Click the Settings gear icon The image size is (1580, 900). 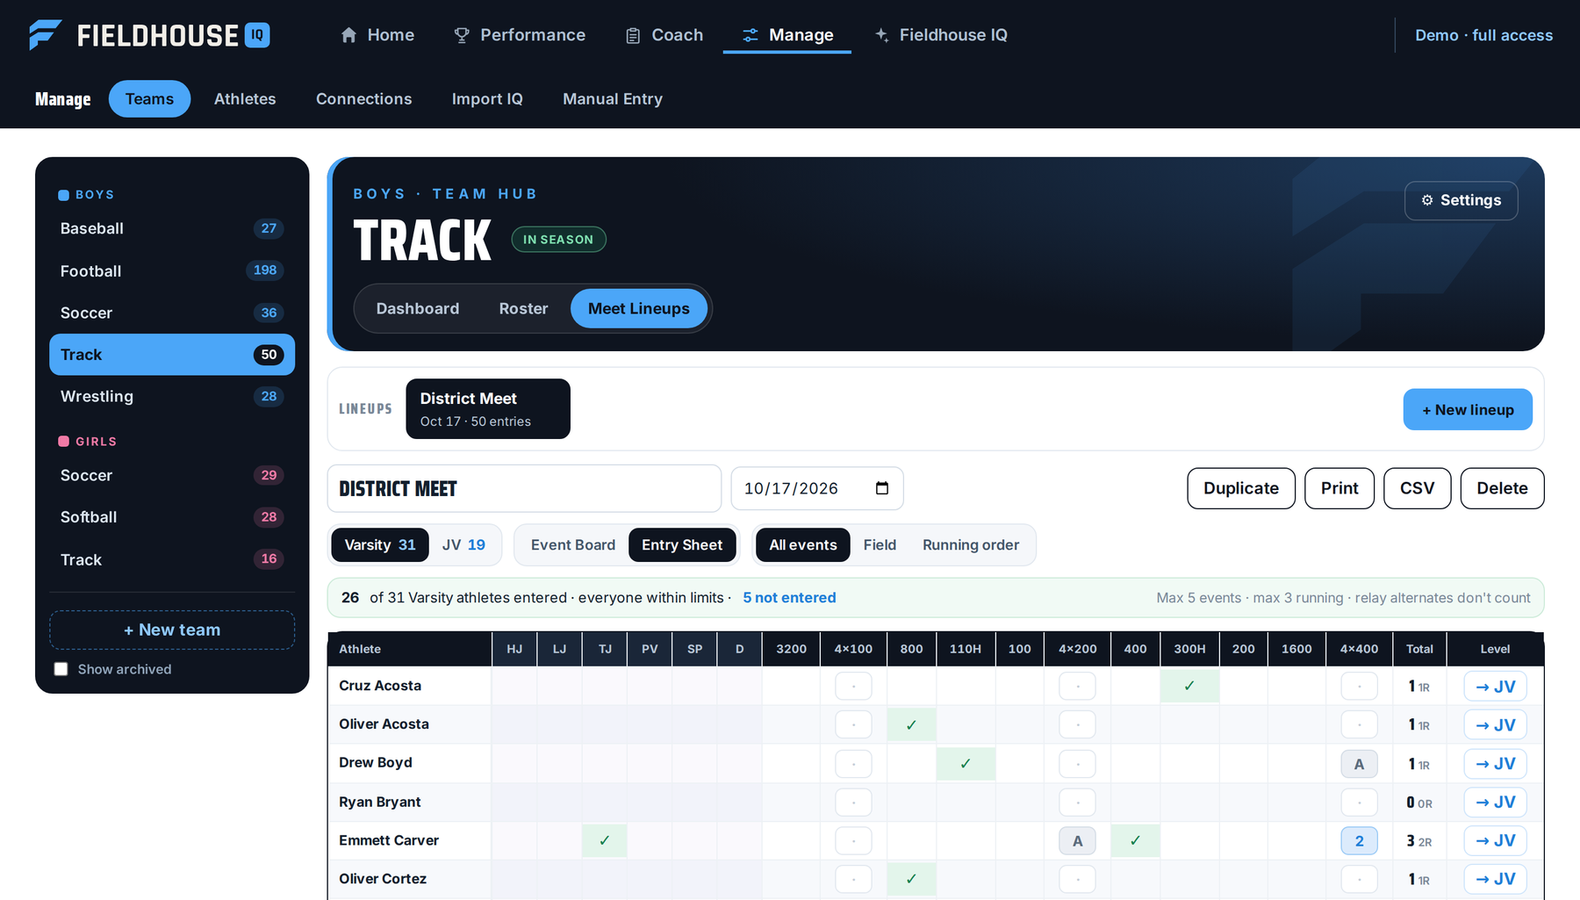tap(1427, 200)
